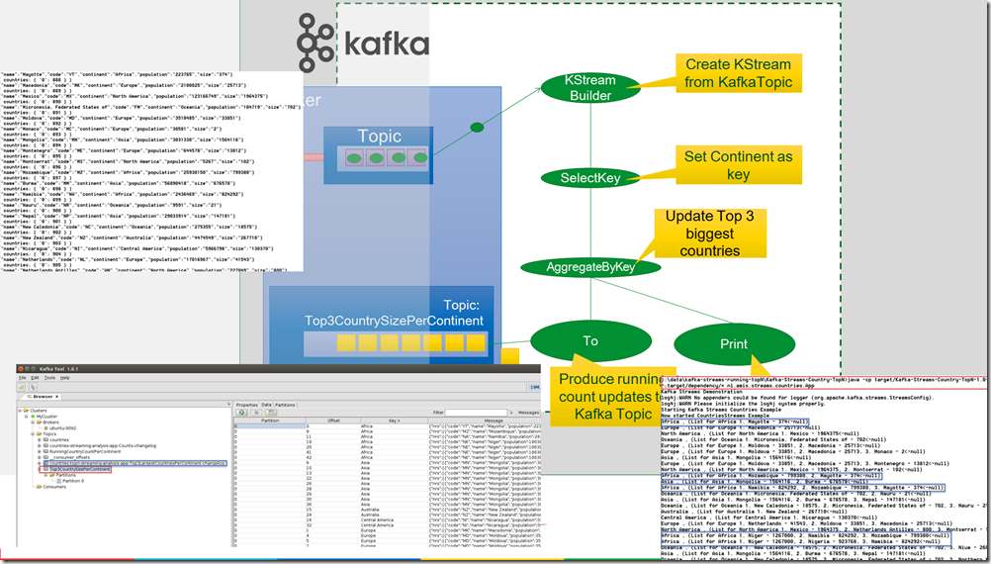
Task: Click the Filter input field
Action: [474, 413]
